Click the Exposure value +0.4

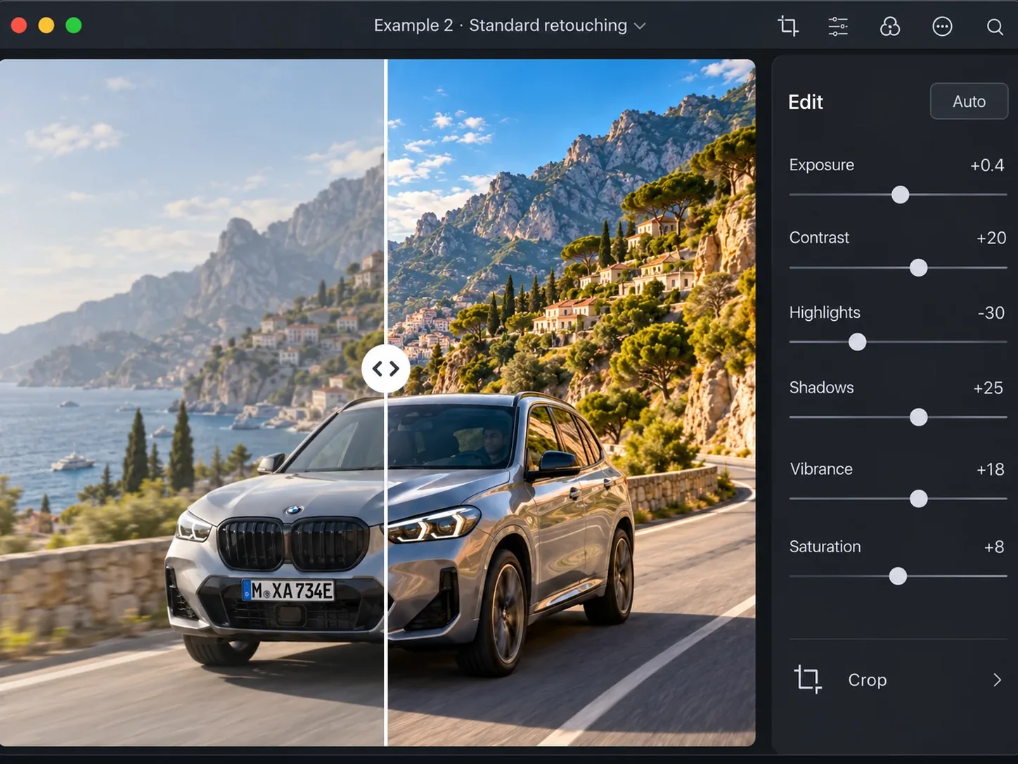pyautogui.click(x=987, y=165)
